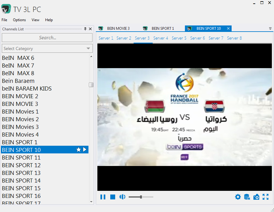Pause the video playback
This screenshot has width=274, height=212.
(x=103, y=197)
